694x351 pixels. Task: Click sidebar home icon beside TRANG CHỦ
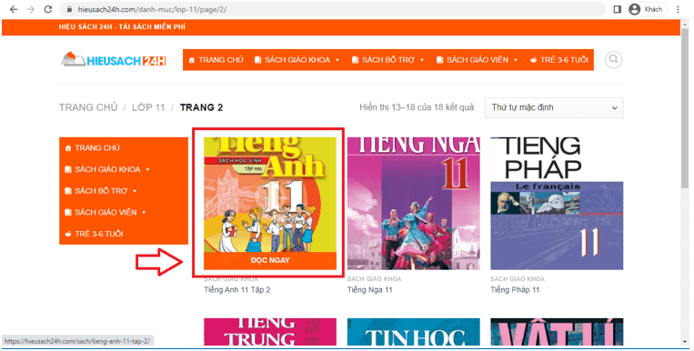[x=67, y=148]
